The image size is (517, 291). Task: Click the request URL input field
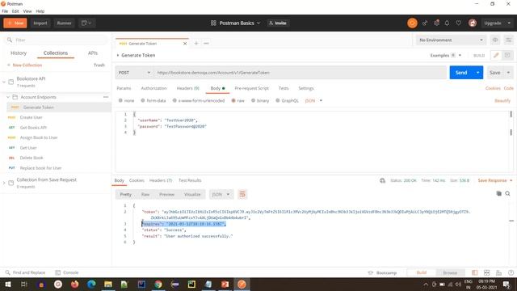pos(300,73)
